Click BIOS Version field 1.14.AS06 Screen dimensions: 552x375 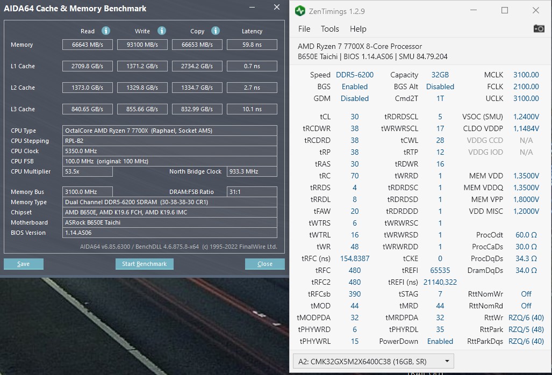pos(170,233)
